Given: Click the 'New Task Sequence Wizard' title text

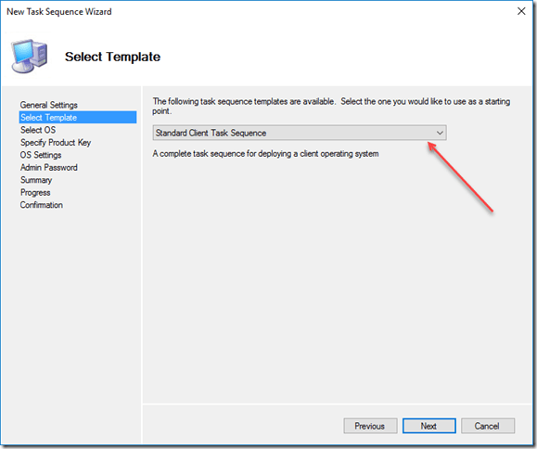Looking at the screenshot, I should pyautogui.click(x=59, y=12).
